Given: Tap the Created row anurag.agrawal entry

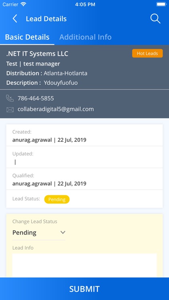Looking at the screenshot, I should coord(84,135).
